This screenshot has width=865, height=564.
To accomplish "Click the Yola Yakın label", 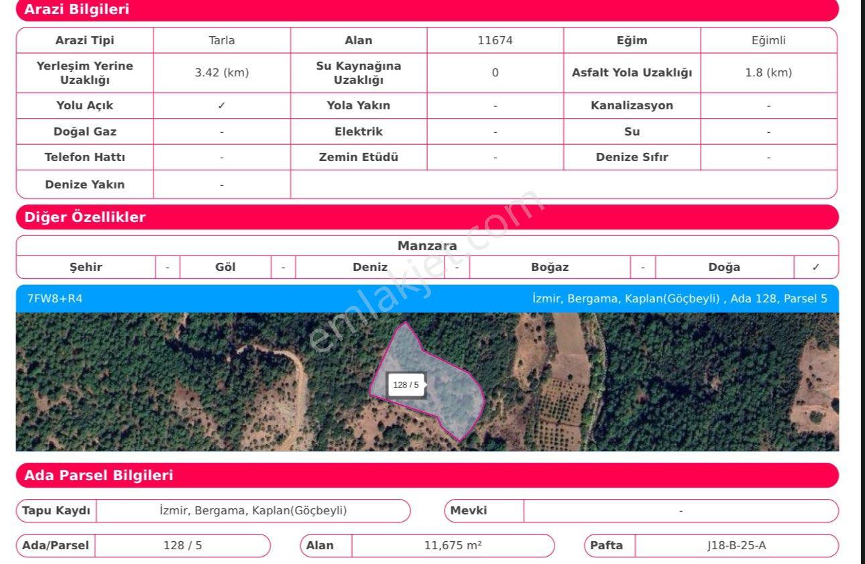I will [x=359, y=106].
